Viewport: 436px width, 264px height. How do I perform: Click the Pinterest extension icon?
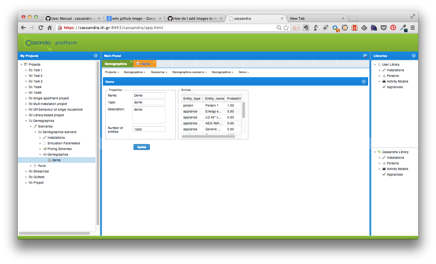393,27
